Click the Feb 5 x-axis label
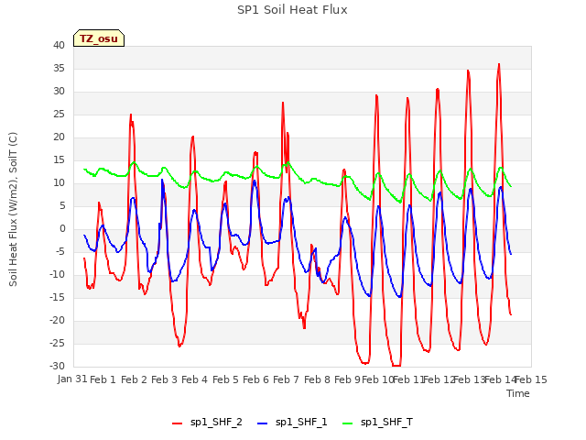Viewport: 586px width, 440px height. pyautogui.click(x=225, y=379)
